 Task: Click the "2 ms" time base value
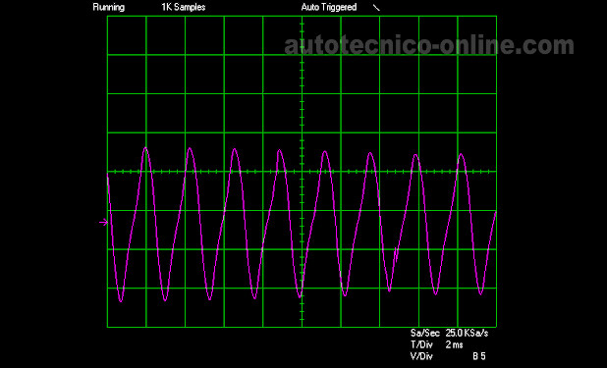point(454,344)
